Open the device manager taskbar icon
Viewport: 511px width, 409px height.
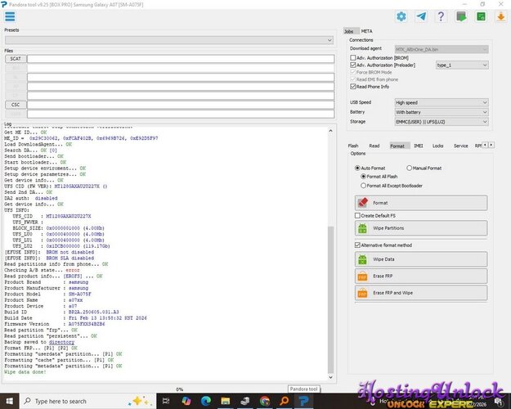[245, 401]
